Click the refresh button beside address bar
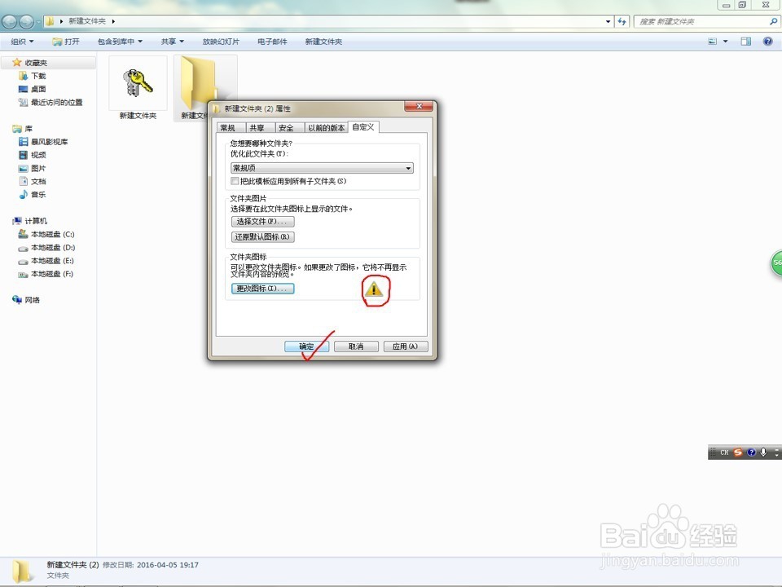The width and height of the screenshot is (782, 587). coord(622,21)
